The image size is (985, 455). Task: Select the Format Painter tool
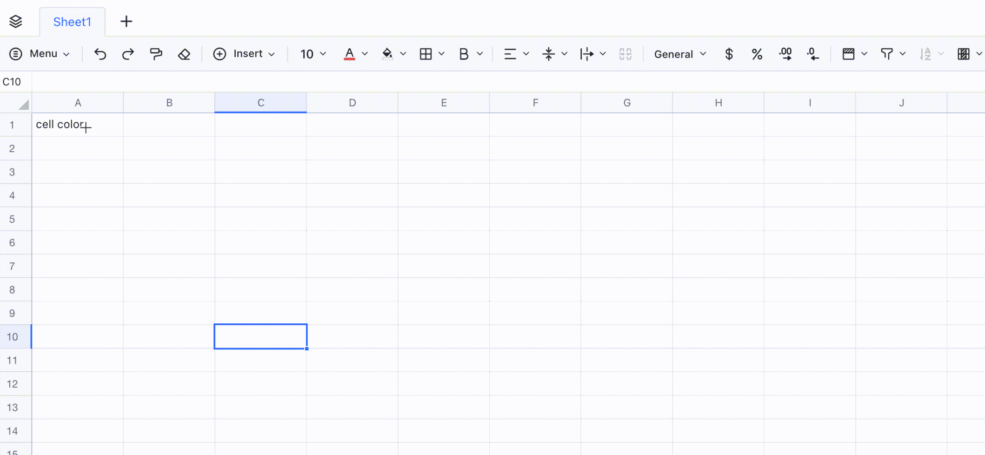(156, 54)
